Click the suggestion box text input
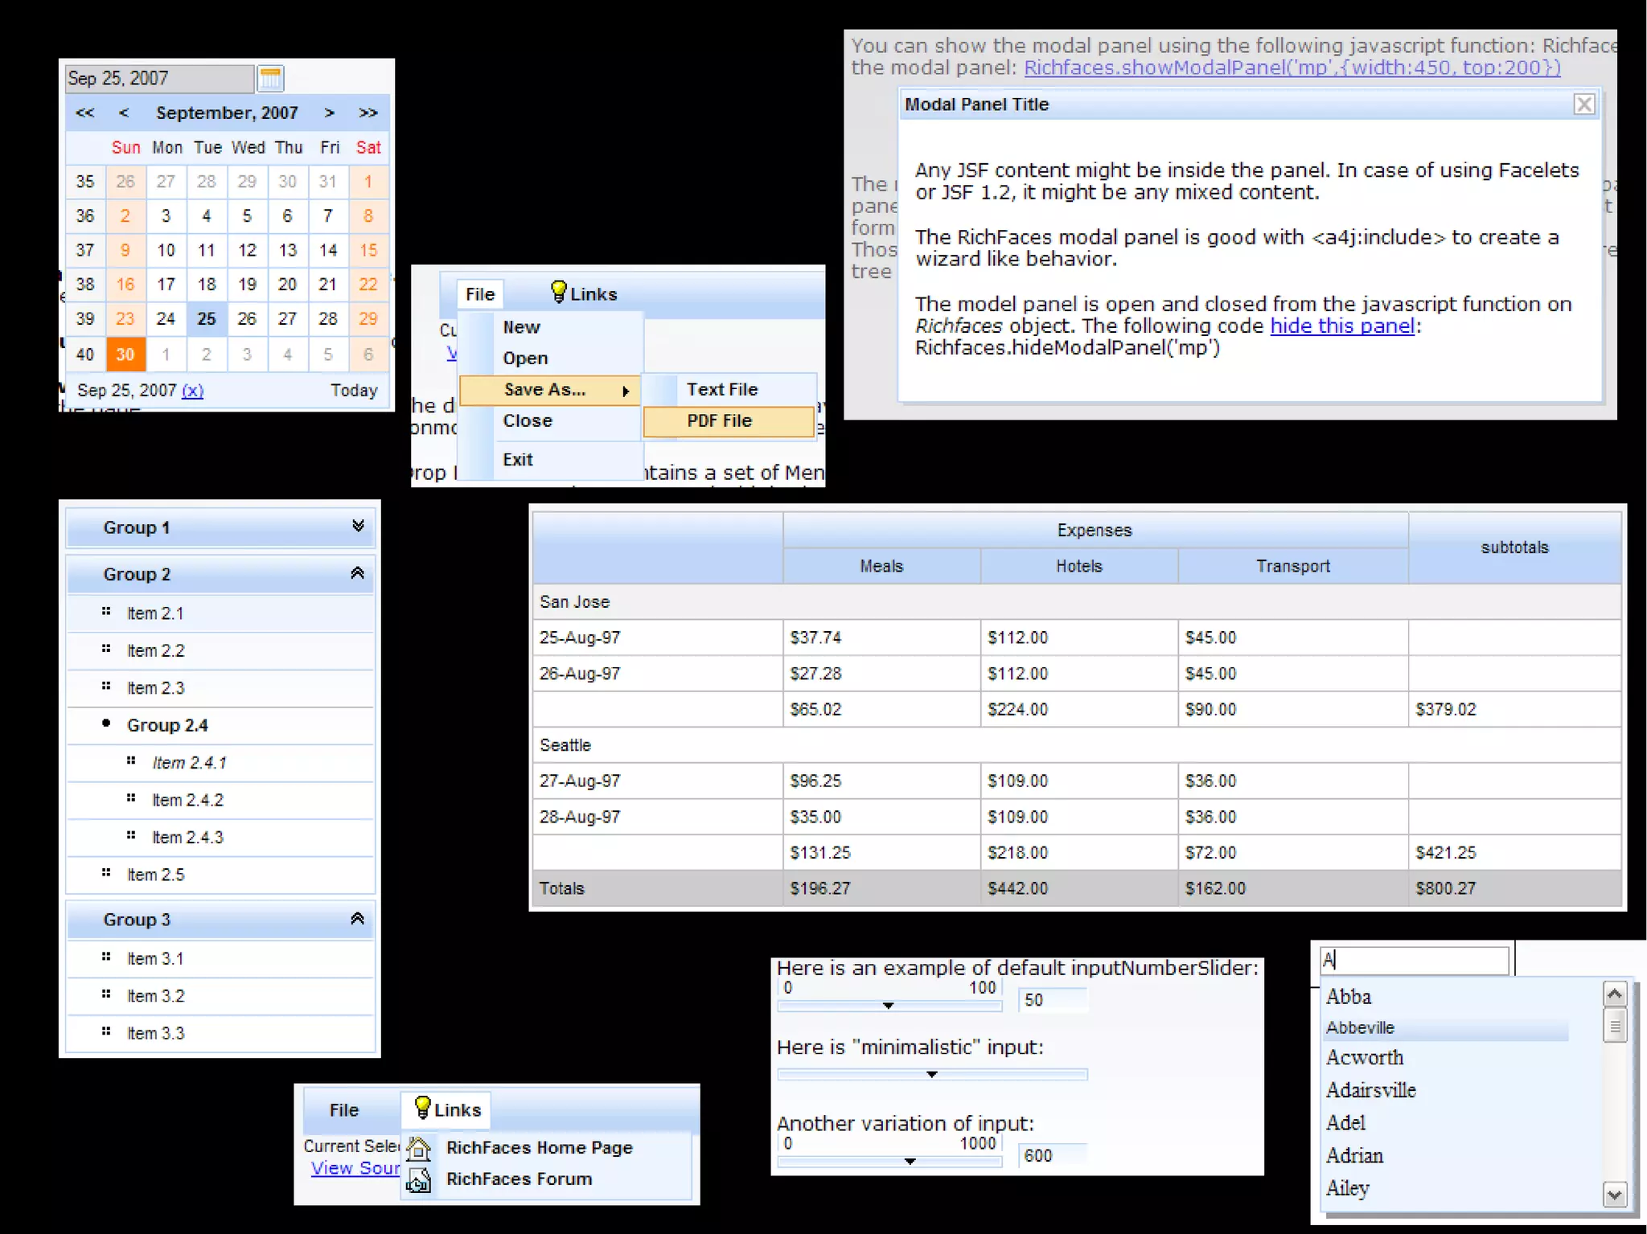Screen dimensions: 1647x1234 click(1414, 960)
